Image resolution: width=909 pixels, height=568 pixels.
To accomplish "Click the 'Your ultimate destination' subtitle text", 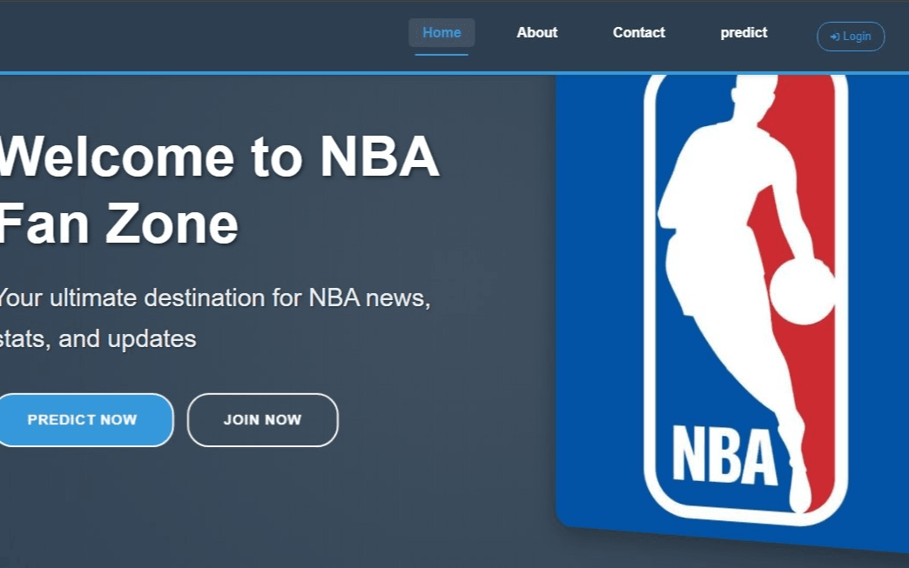I will [x=214, y=318].
